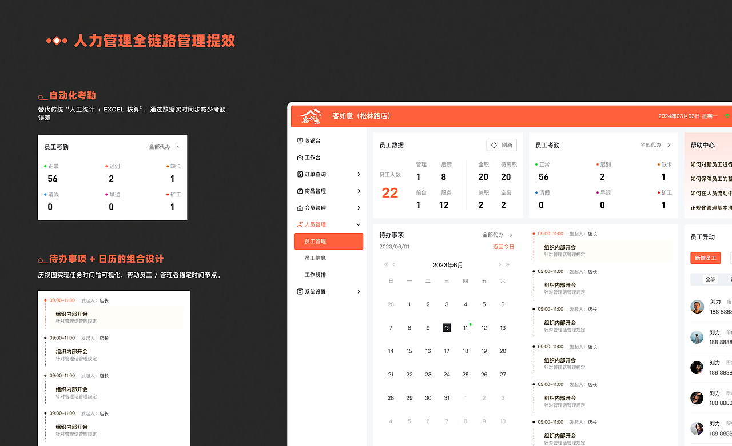Click 迟到 value 2 in dashboard 员工考勤
This screenshot has height=446, width=732.
click(602, 177)
